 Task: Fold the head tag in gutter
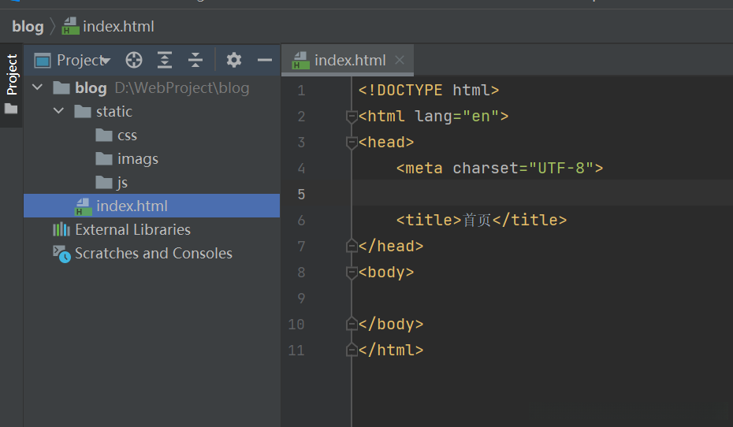coord(352,143)
